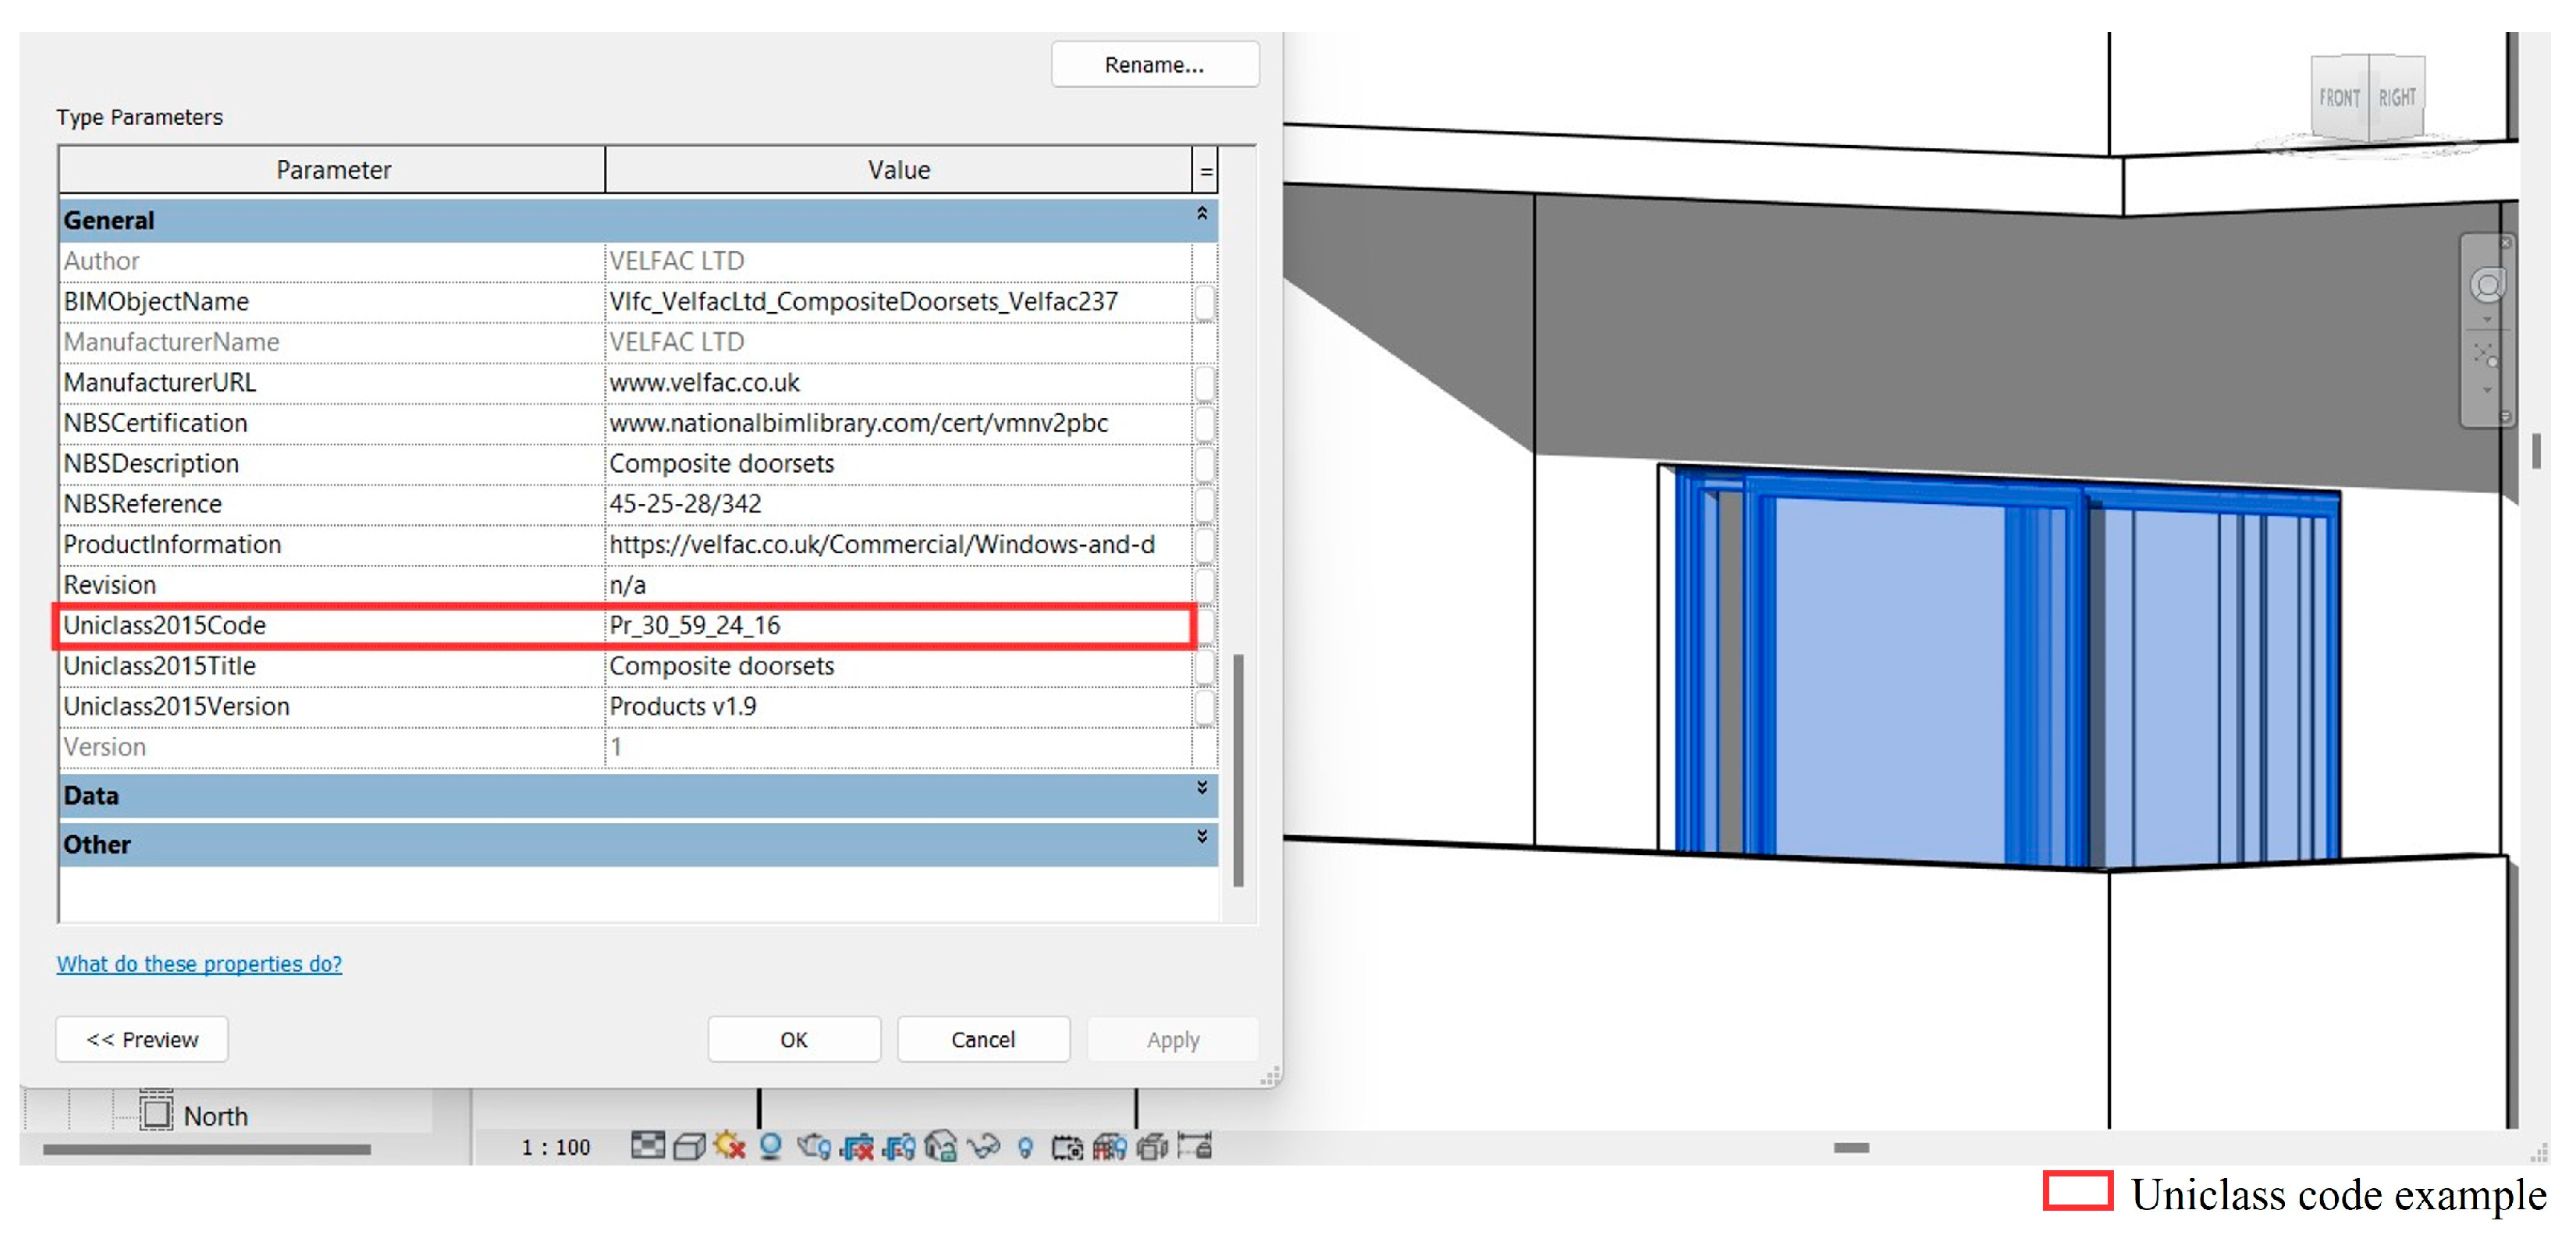Click the 3D view vertical scrollbar
The image size is (2576, 1249).
2536,451
